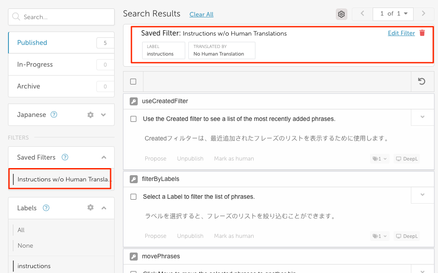Click the undo arrow icon in results header
Viewport: 438px width, 273px height.
pos(422,81)
